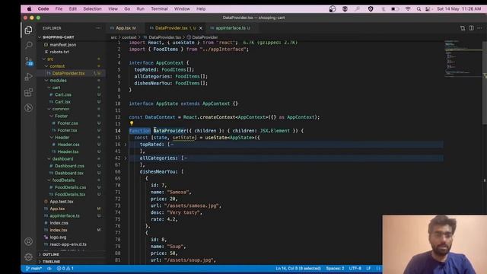Open the Search view in activity bar

click(29, 46)
